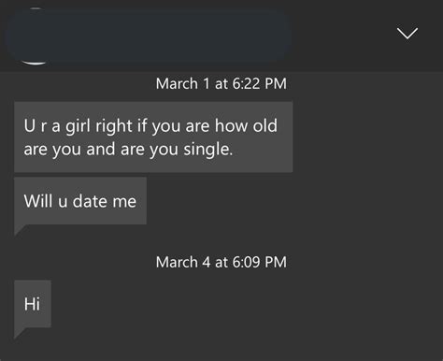
Task: Select the 'U r a girl right' message
Action: (x=153, y=137)
